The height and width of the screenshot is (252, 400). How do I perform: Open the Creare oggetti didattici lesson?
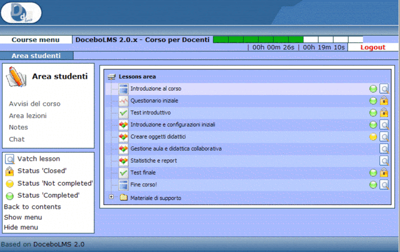click(x=158, y=136)
